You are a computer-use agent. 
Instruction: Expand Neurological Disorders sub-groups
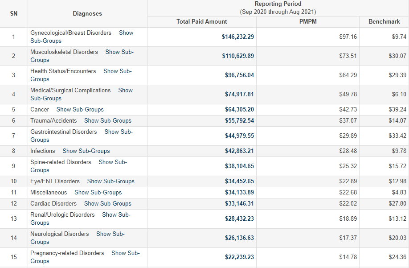tap(110, 234)
